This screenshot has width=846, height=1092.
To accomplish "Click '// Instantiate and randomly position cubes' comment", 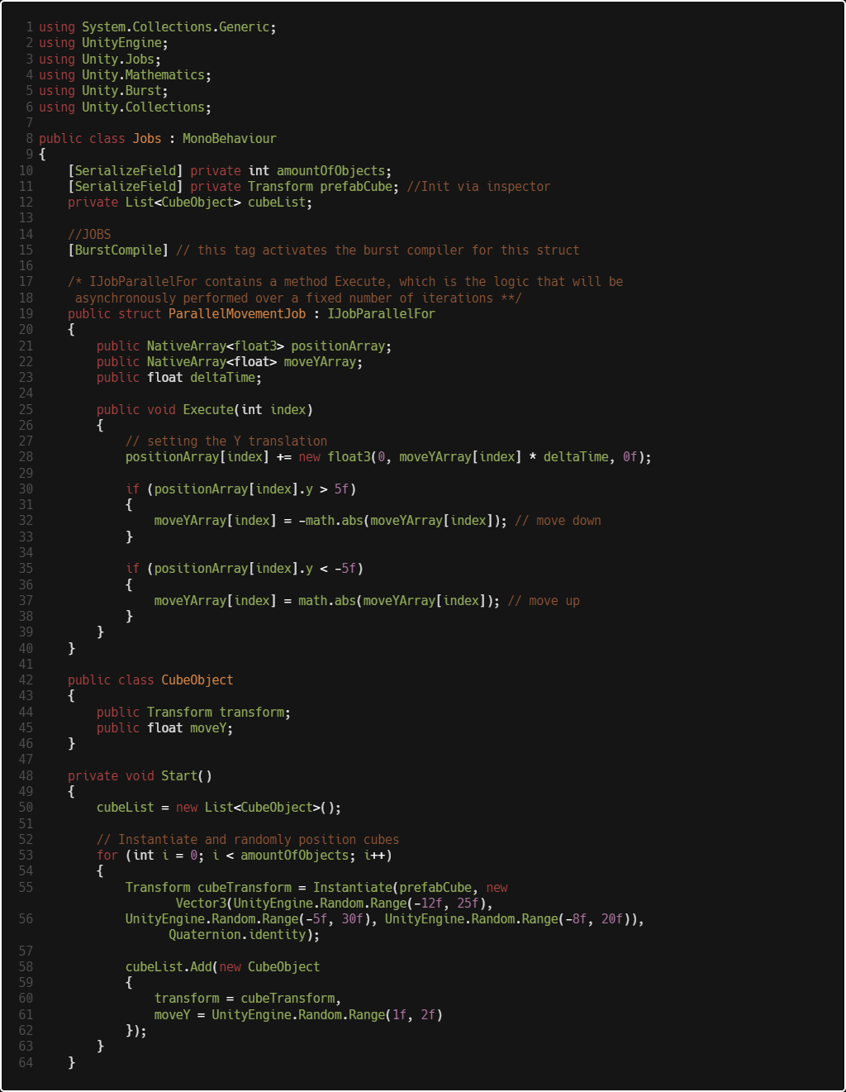I will (248, 840).
